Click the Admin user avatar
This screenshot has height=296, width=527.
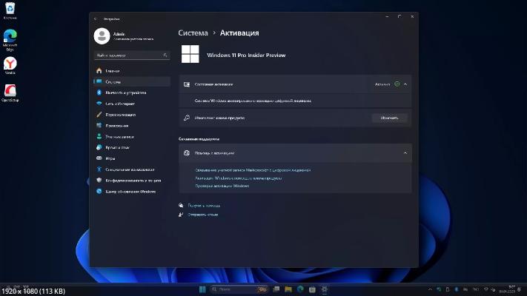click(102, 36)
